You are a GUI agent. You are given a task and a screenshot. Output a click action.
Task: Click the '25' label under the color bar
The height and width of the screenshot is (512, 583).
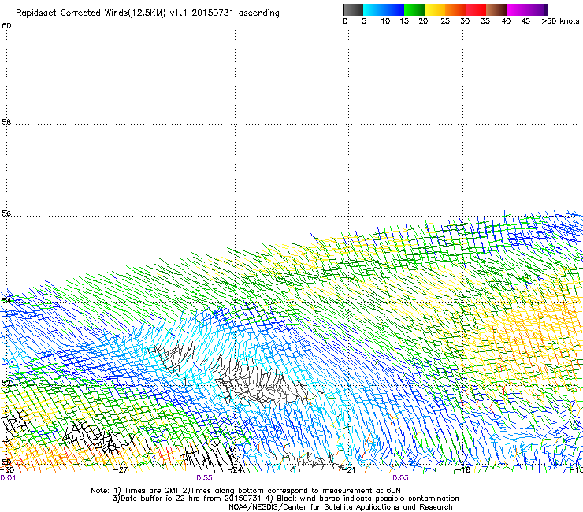(x=445, y=21)
